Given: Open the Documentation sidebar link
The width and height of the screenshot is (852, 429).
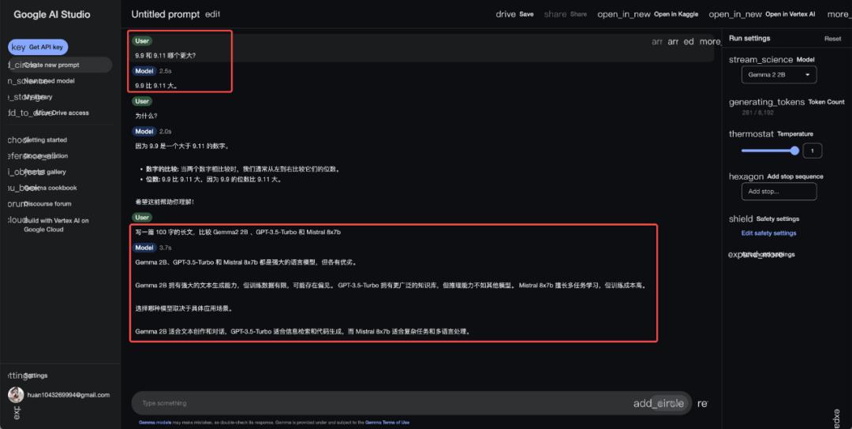Looking at the screenshot, I should tap(46, 156).
